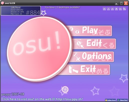Click the door-and-arrow icon on Exit
Image resolution: width=129 pixels, height=102 pixels.
point(73,70)
